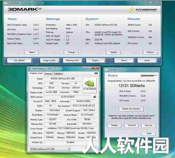Click the Die Size value field
Screen dimensions: 175x158
tap(76, 88)
